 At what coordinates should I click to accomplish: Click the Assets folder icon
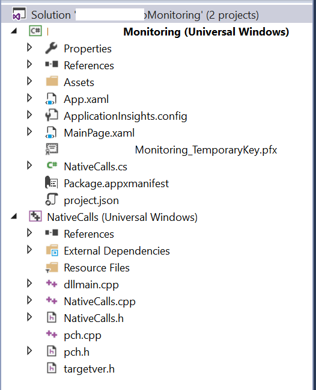[x=52, y=82]
